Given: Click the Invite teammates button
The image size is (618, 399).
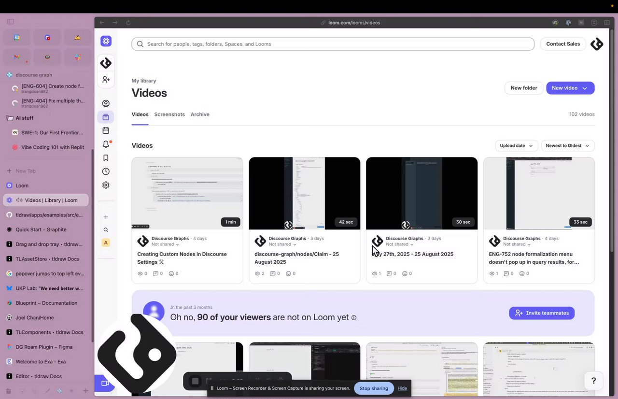Looking at the screenshot, I should coord(542,313).
